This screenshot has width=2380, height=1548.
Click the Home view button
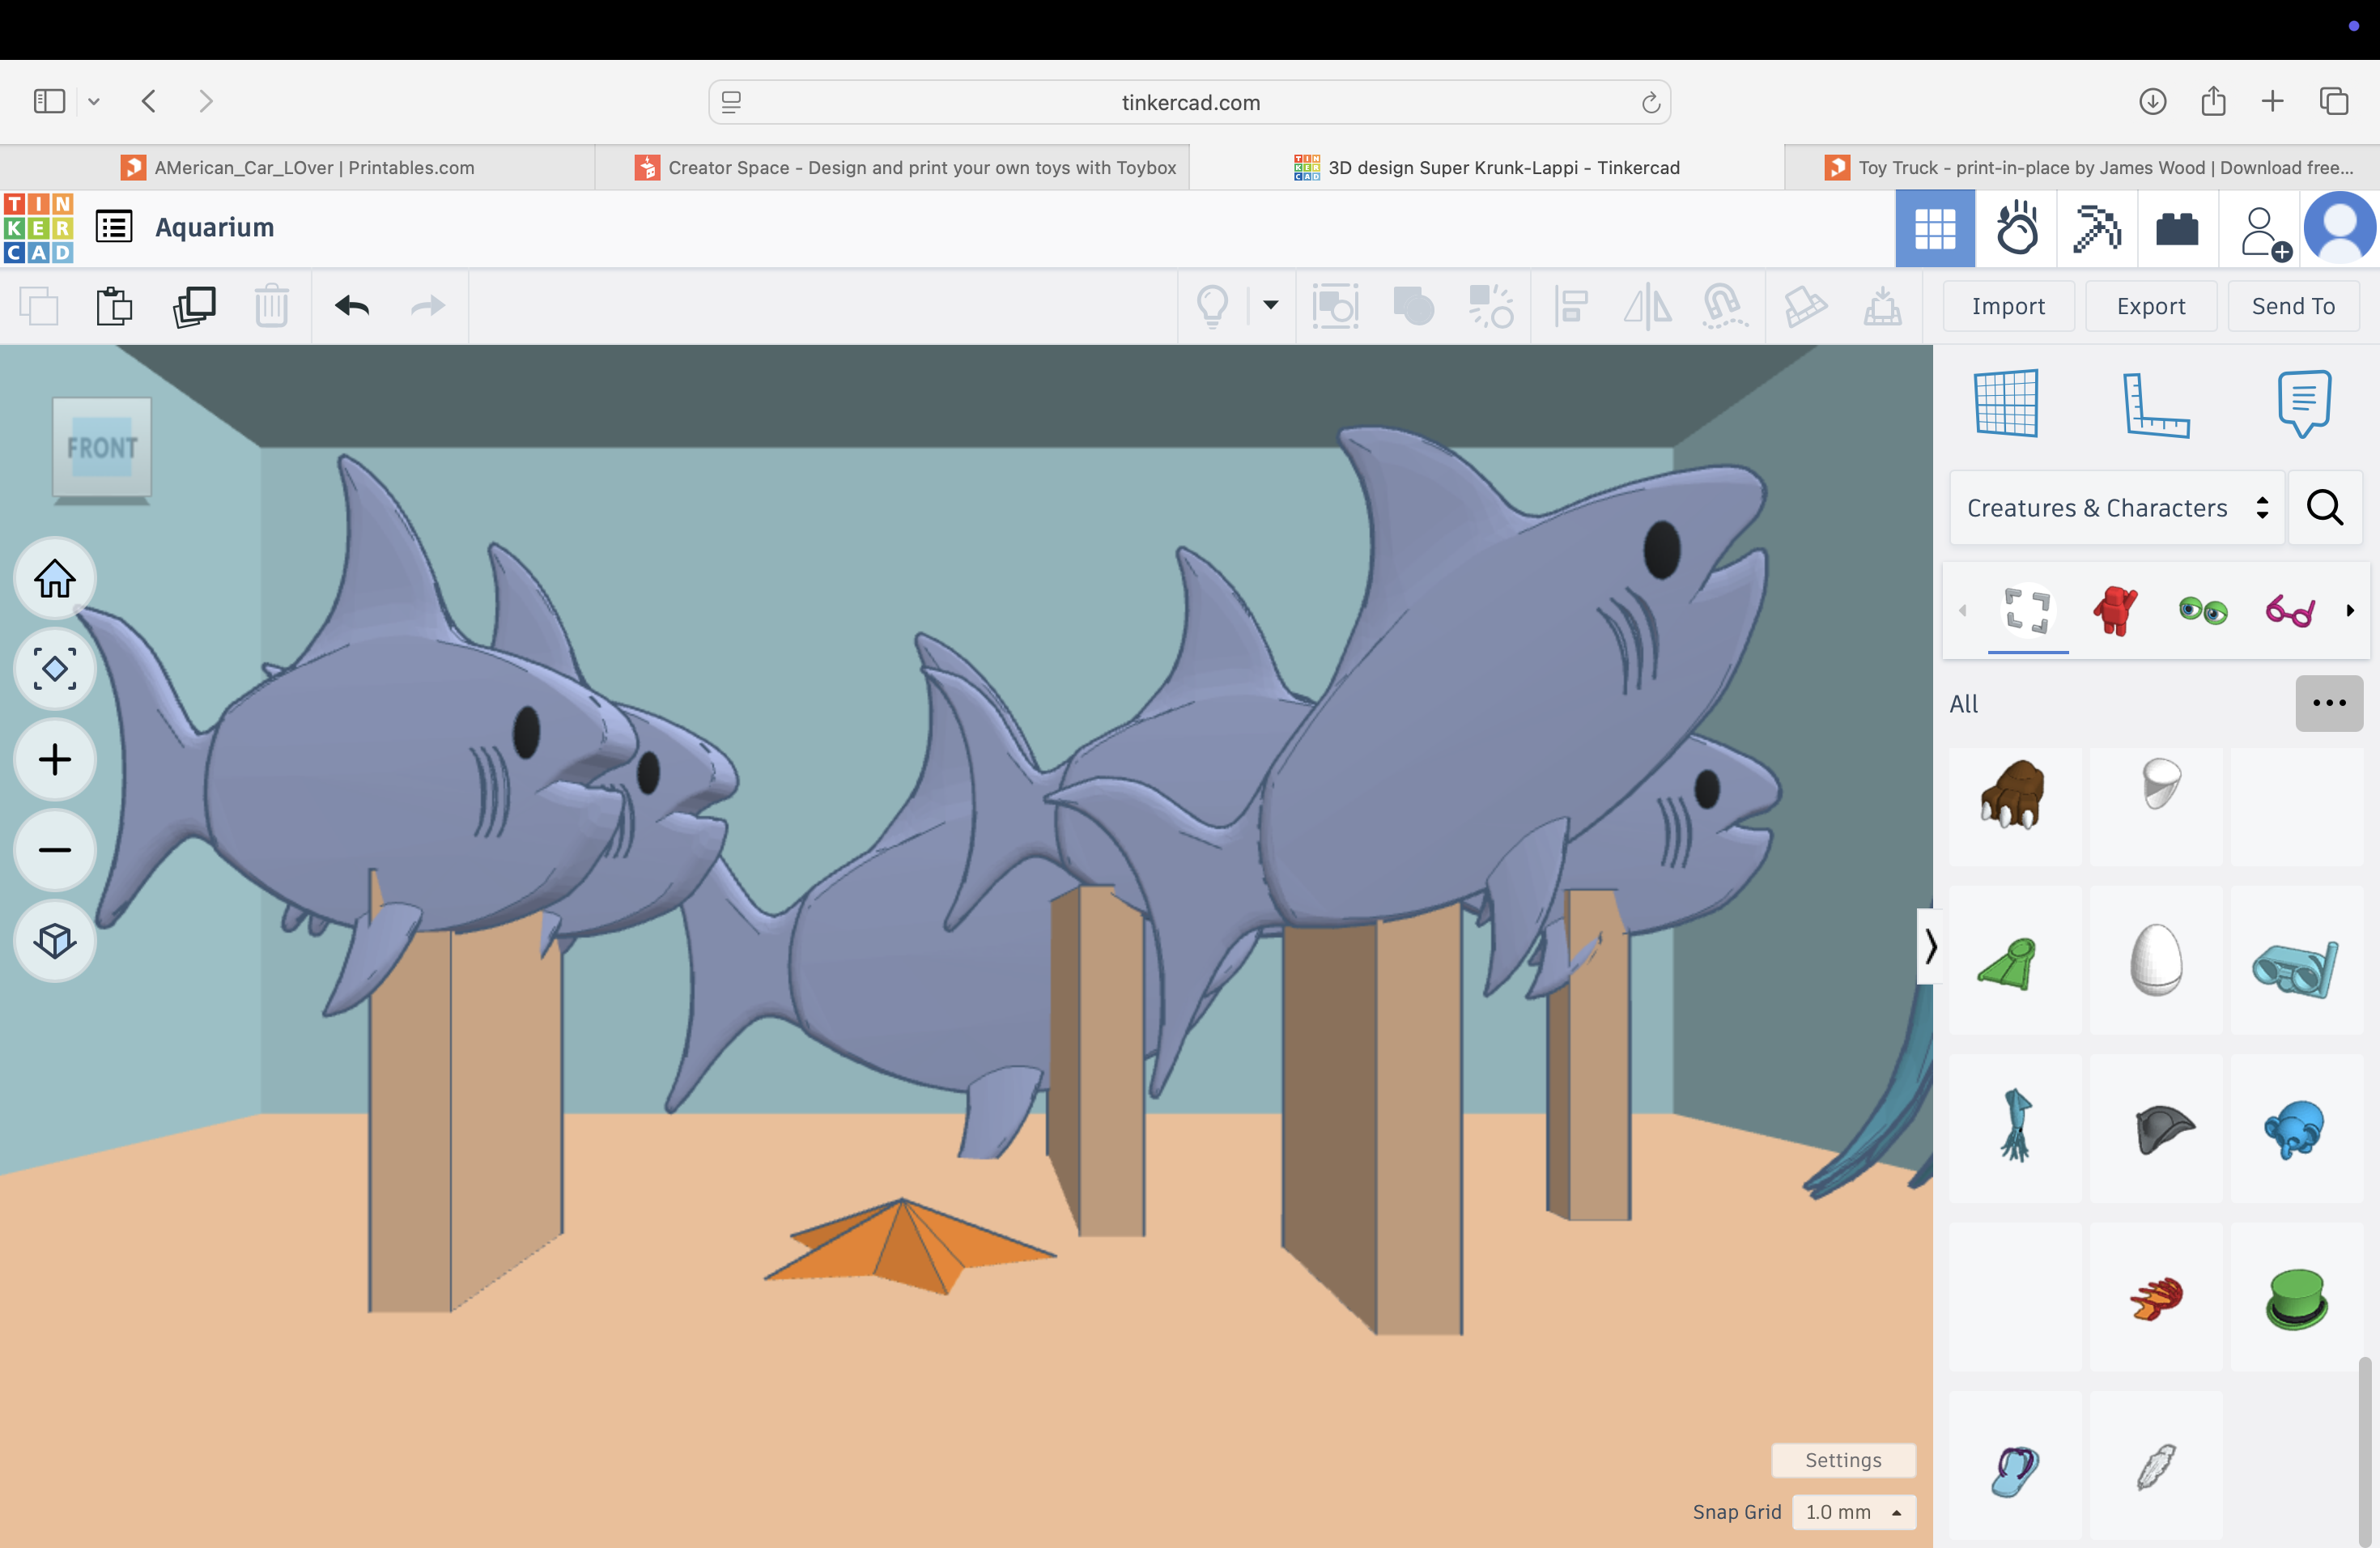pyautogui.click(x=55, y=578)
